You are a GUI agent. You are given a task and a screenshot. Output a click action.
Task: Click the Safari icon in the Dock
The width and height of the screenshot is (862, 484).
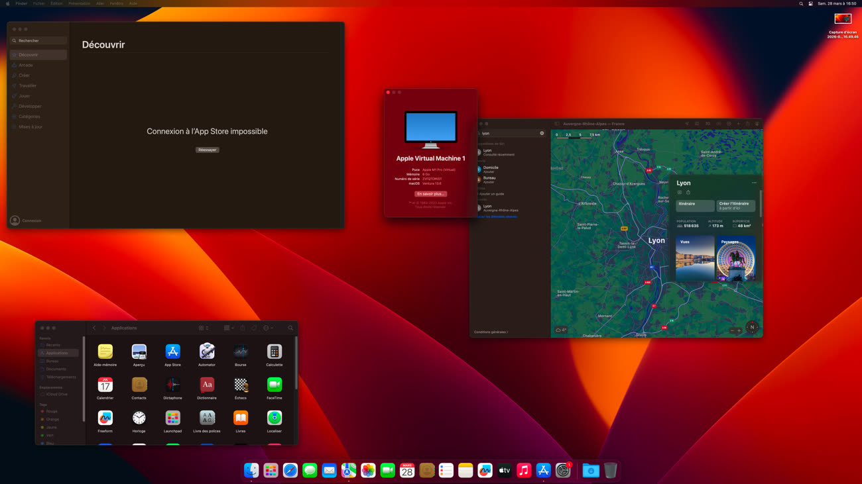(x=290, y=470)
